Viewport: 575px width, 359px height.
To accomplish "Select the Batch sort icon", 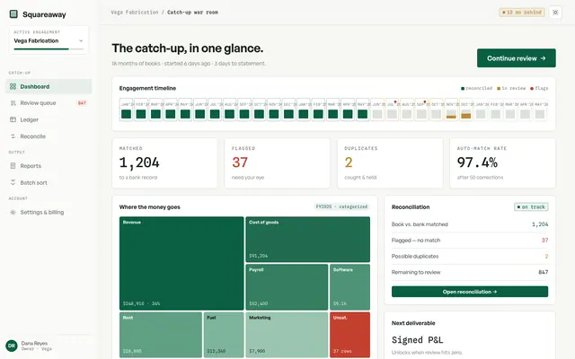I will (13, 182).
